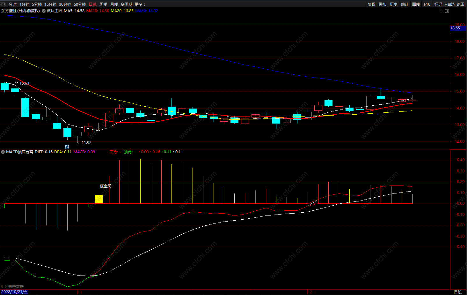The image size is (467, 295).
Task: Toggle the side panel layout icon
Action: point(447,11)
